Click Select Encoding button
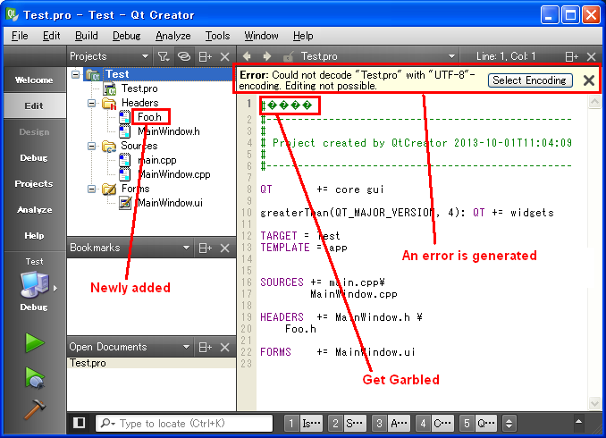Image resolution: width=606 pixels, height=438 pixels. click(529, 80)
